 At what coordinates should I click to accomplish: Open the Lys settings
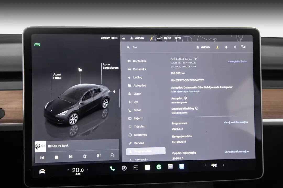tap(133, 102)
